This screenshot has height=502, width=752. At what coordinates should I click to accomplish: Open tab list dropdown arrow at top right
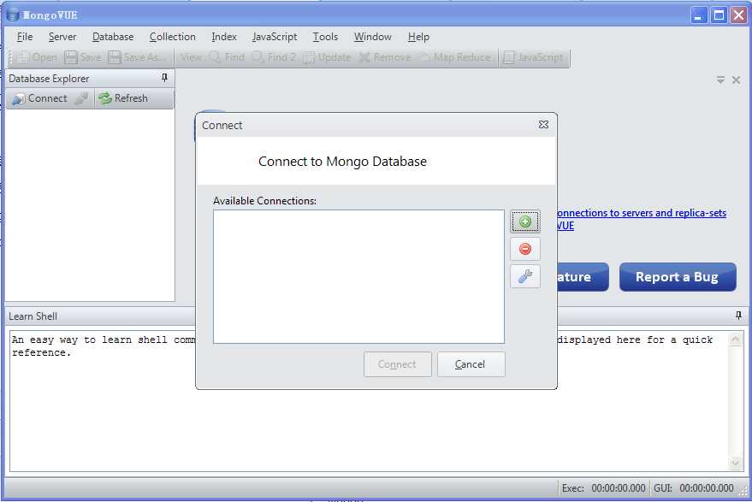(x=720, y=80)
